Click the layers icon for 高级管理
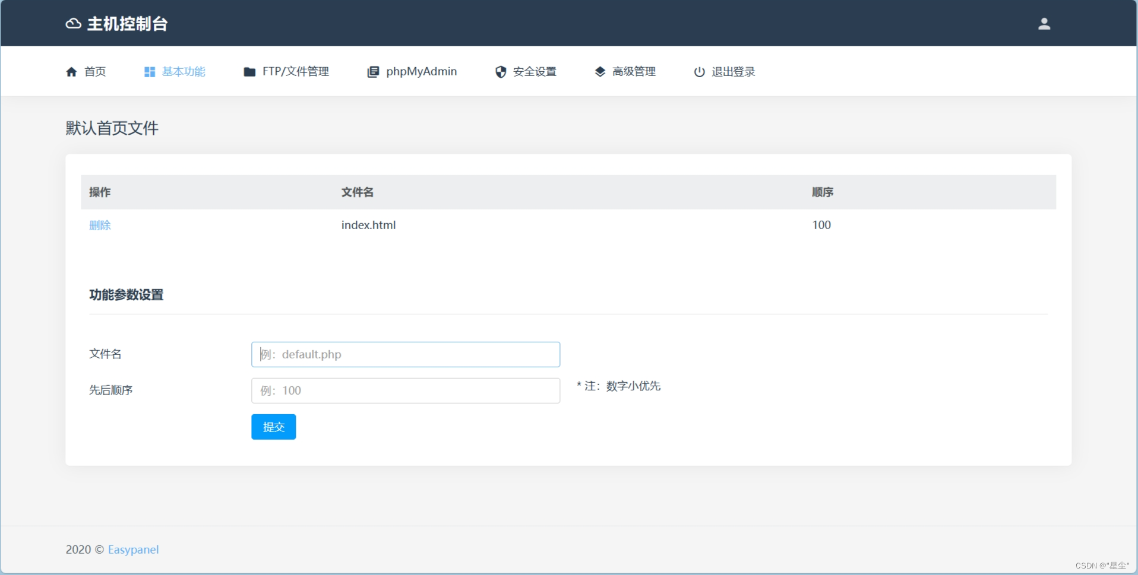Screen dimensions: 1138x575 [600, 72]
